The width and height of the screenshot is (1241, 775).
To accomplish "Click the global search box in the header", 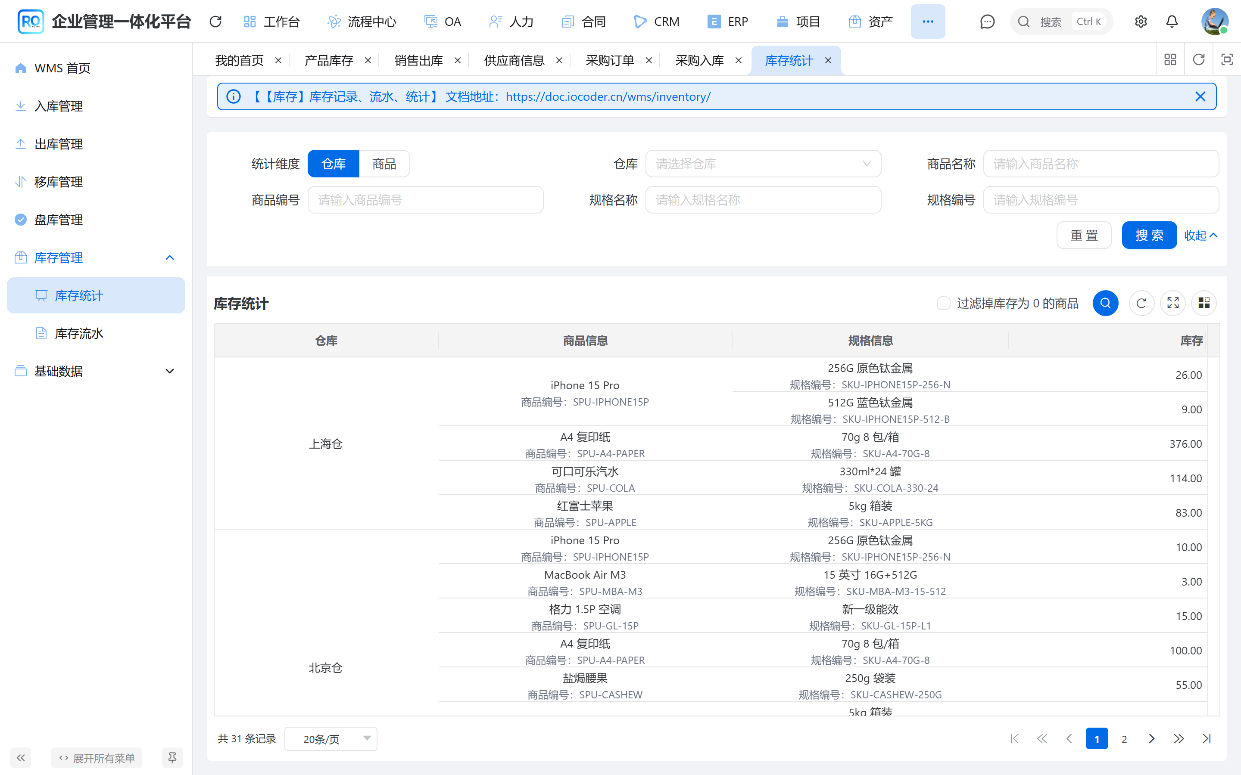I will [x=1061, y=22].
